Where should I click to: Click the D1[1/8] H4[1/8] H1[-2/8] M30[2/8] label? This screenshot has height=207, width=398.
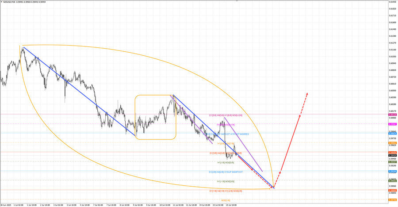(226, 191)
